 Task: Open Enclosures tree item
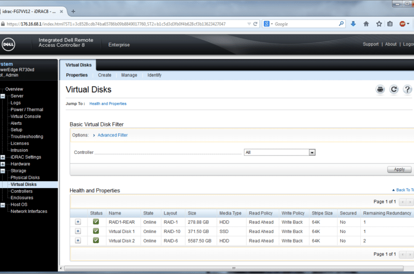[x=22, y=198]
